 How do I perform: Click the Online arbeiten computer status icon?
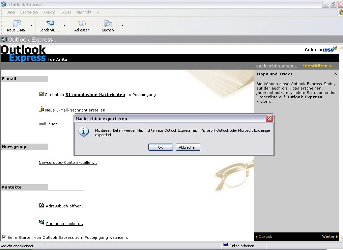[x=225, y=246]
